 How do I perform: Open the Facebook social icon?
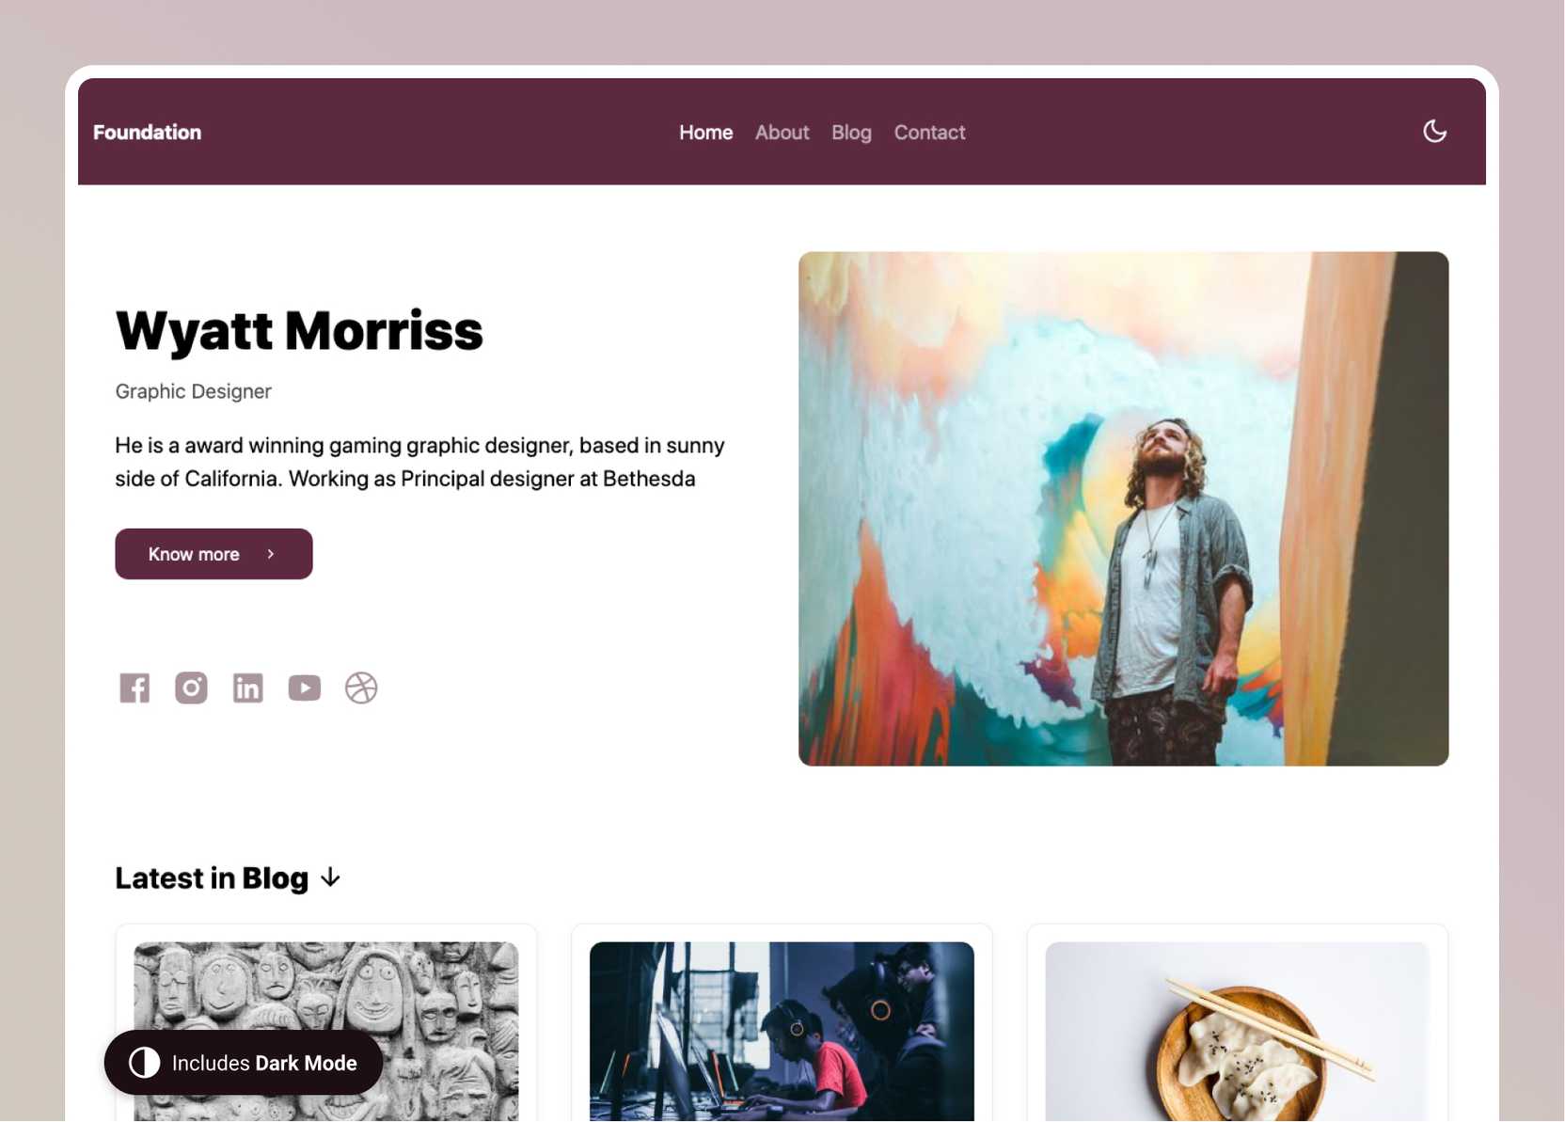tap(134, 687)
